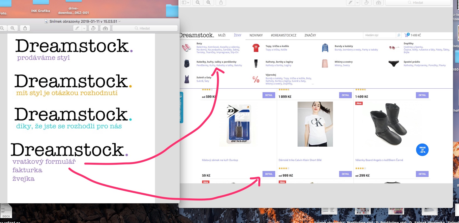Open Kódový zámek na kufr Dunlop product link
Screen dimensions: 459x223
(220, 160)
